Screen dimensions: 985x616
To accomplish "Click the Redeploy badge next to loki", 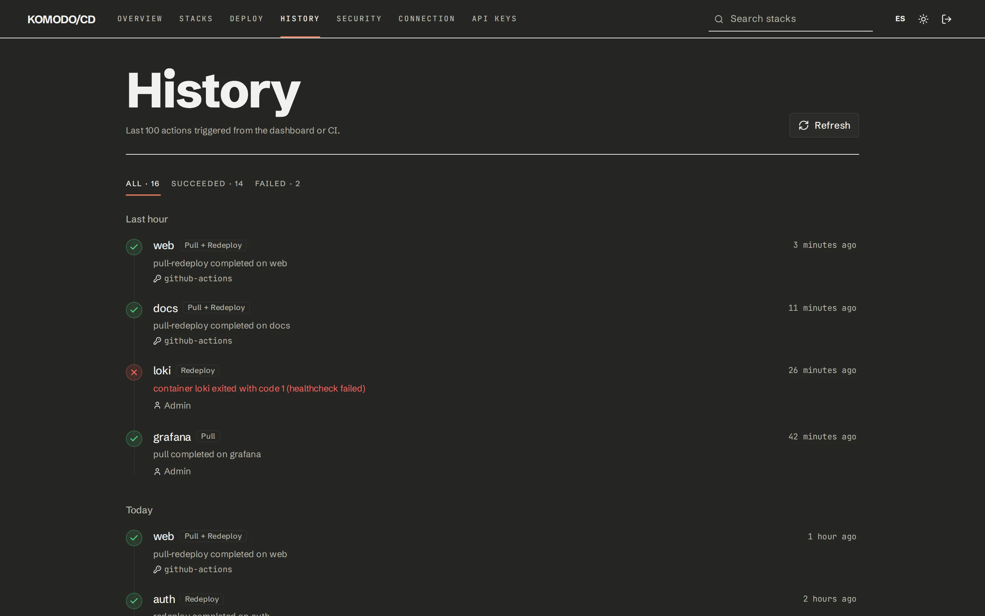I will click(x=198, y=370).
